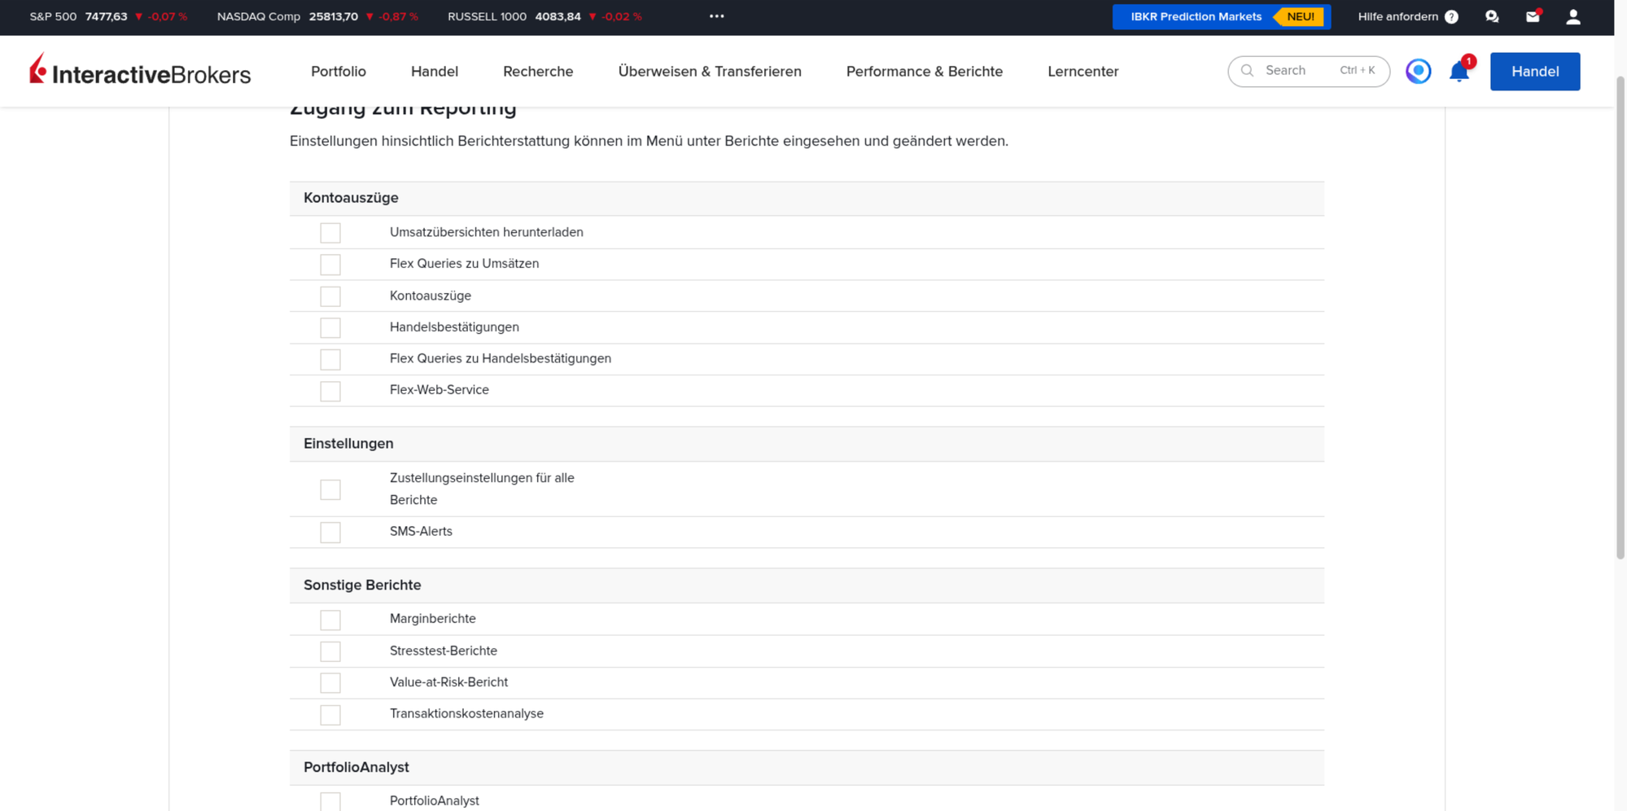Click the question mark help icon

tap(1451, 16)
